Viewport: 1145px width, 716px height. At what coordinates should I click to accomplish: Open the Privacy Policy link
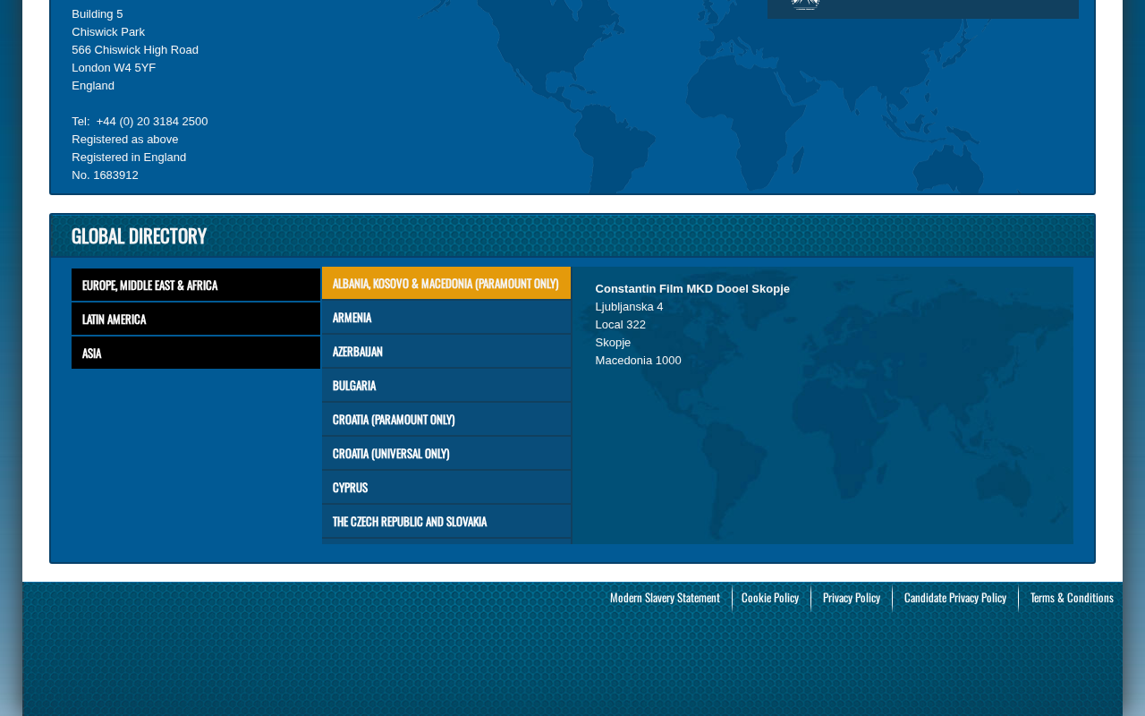(852, 597)
